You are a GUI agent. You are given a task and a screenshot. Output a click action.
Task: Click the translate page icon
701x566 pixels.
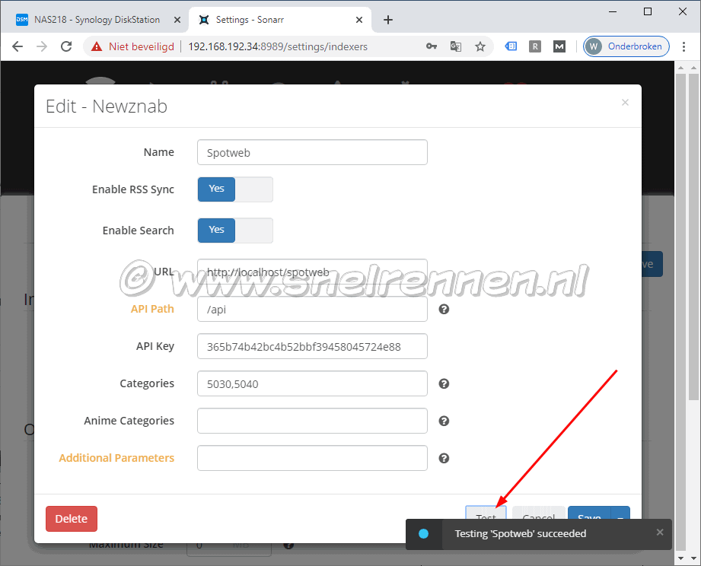coord(456,46)
